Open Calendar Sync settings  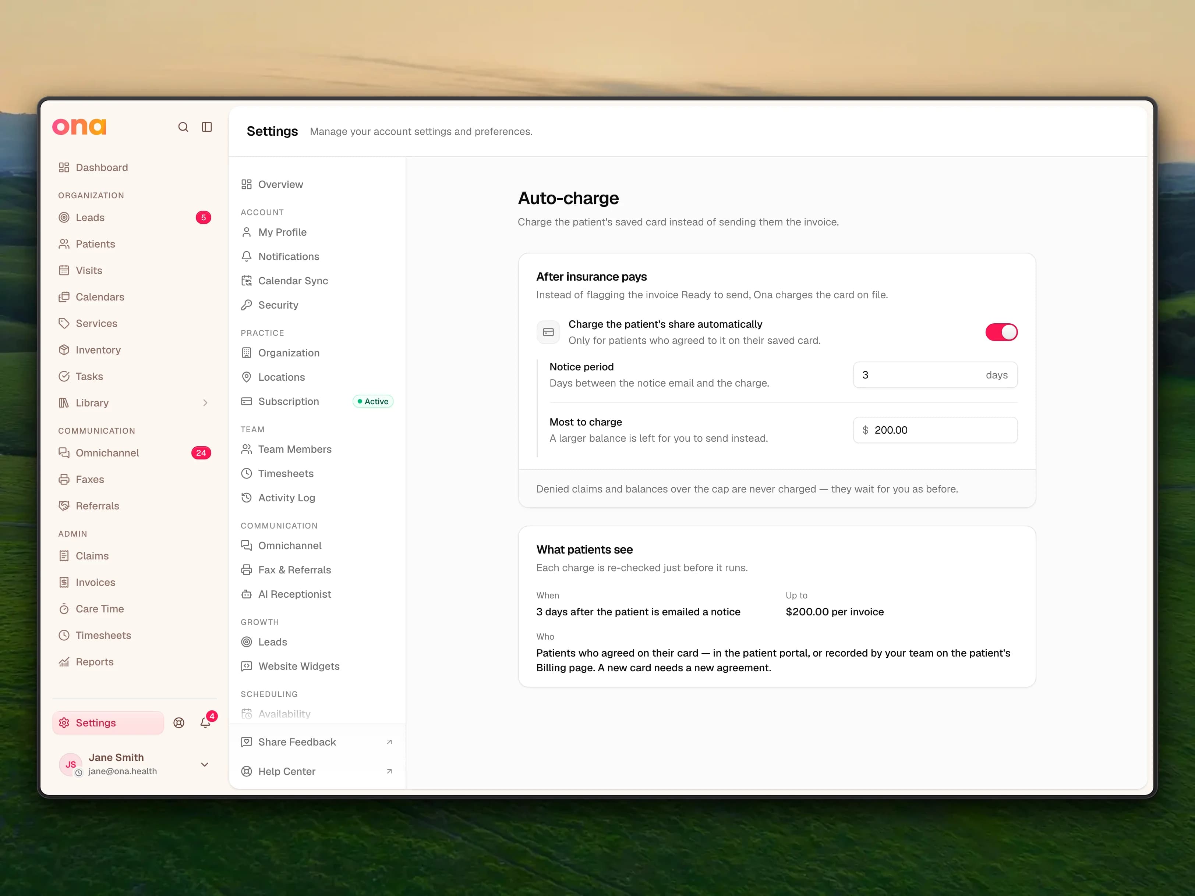(317, 281)
